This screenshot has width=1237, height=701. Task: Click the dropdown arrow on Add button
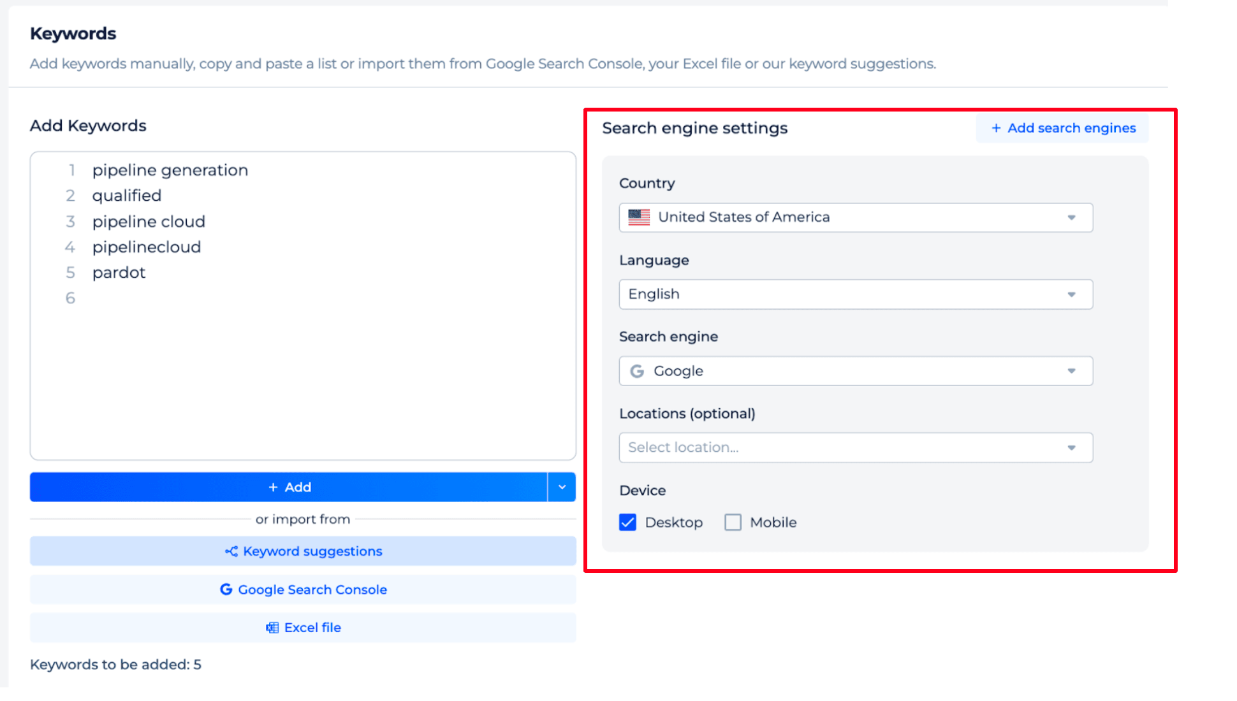pyautogui.click(x=562, y=487)
